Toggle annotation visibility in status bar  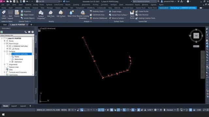click(x=138, y=110)
